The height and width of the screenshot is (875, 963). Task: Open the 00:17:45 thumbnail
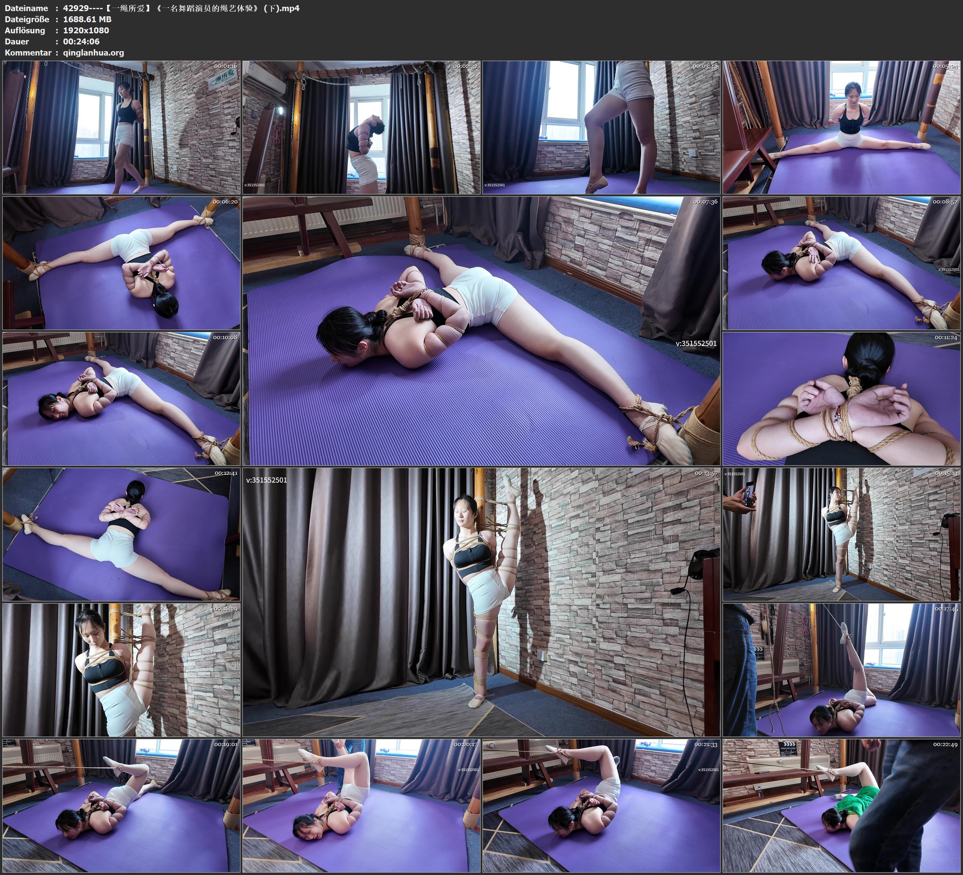pyautogui.click(x=841, y=670)
